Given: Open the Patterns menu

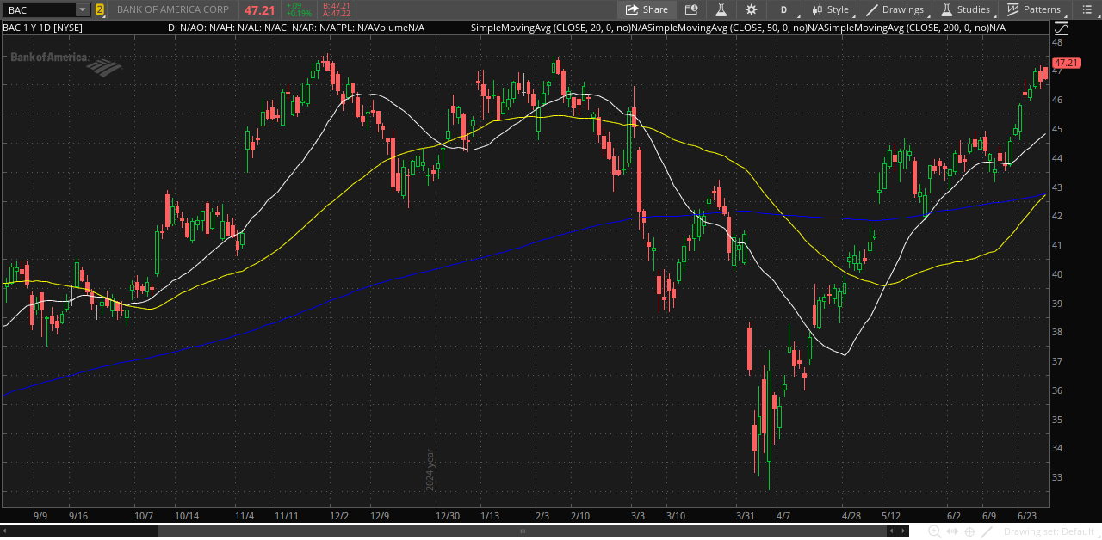Looking at the screenshot, I should 1033,9.
